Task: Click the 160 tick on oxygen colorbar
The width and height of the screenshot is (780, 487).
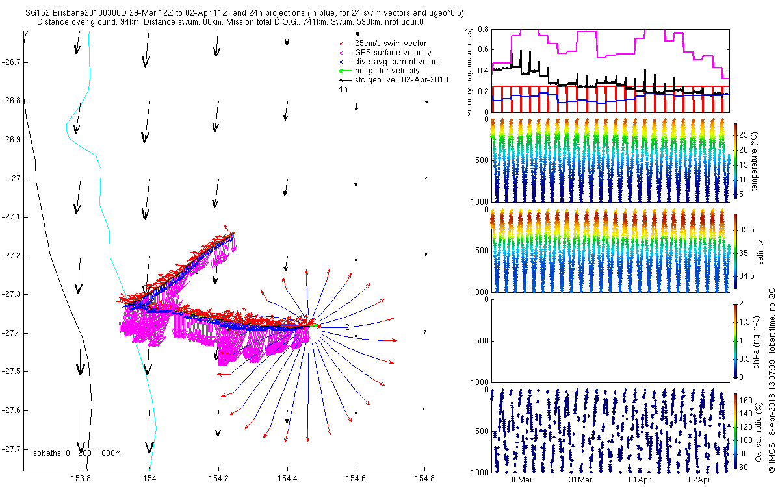Action: pyautogui.click(x=746, y=401)
